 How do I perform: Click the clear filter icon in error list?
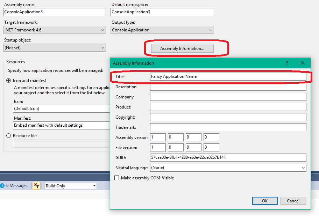pyautogui.click(x=36, y=186)
